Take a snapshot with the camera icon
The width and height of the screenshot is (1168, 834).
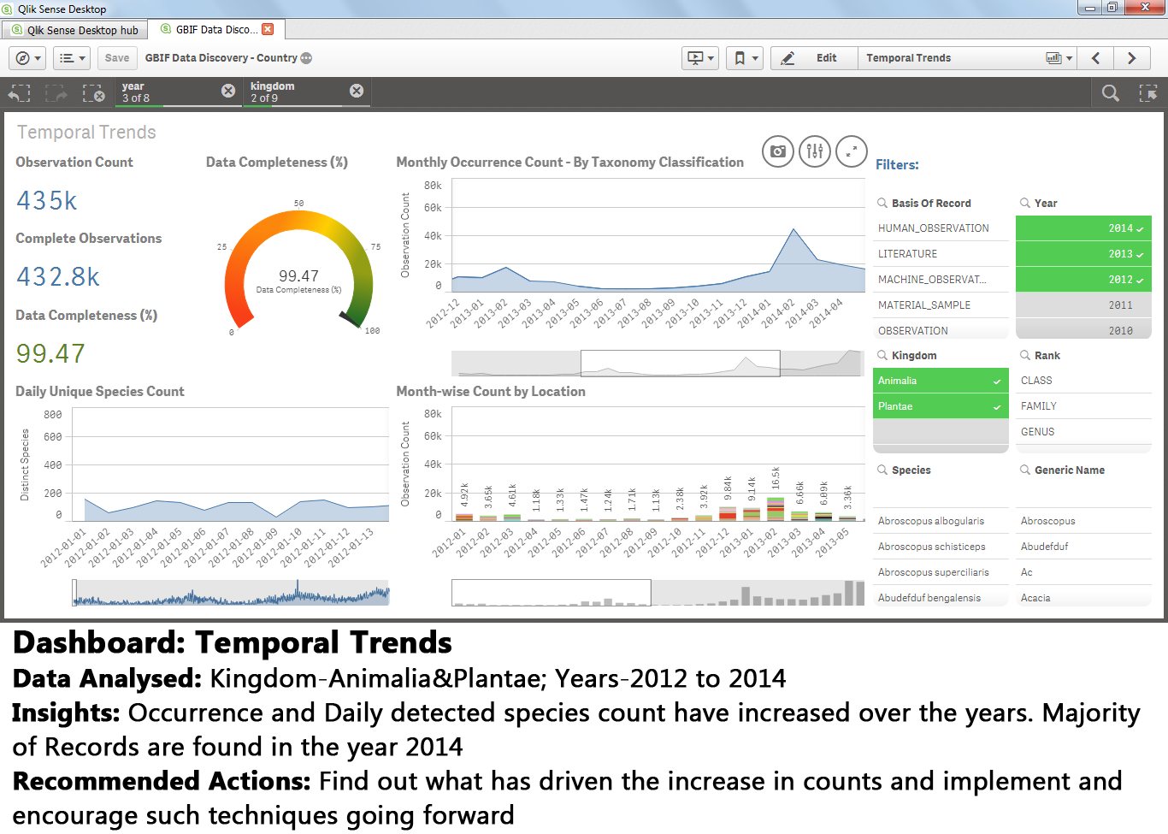[777, 151]
